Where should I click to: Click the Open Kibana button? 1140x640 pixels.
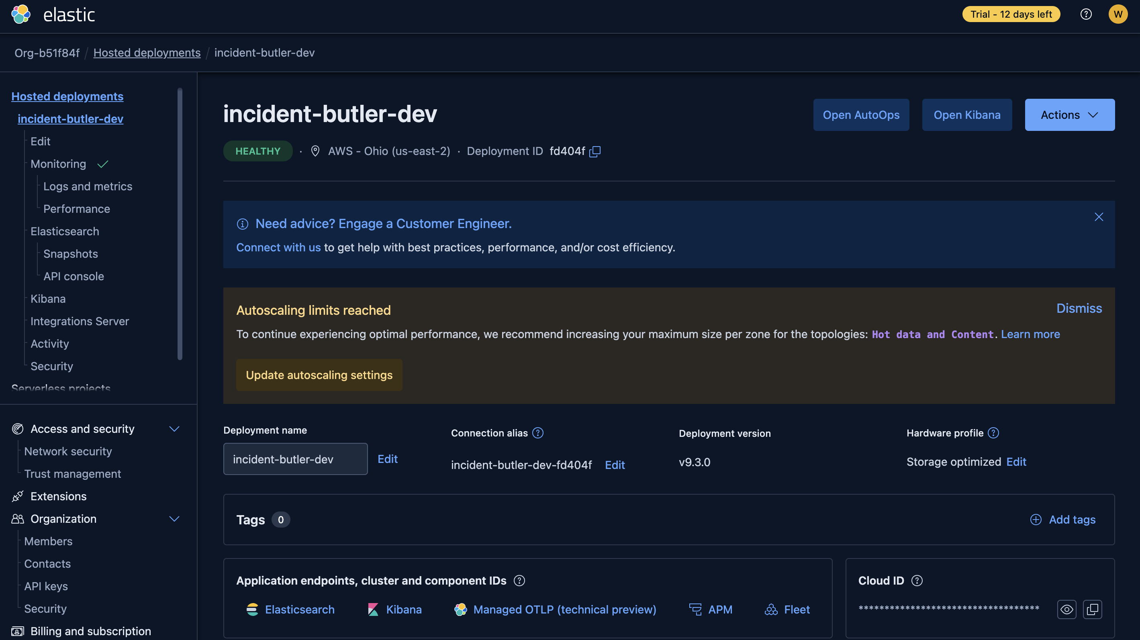(966, 115)
